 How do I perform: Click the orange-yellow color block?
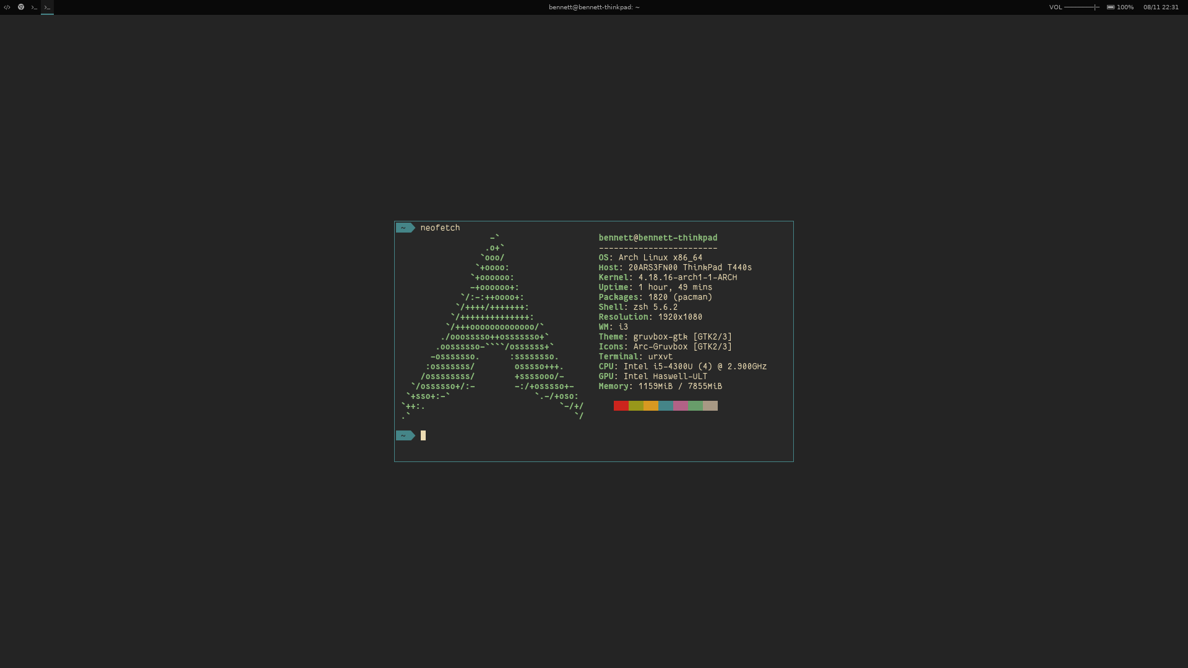point(651,406)
